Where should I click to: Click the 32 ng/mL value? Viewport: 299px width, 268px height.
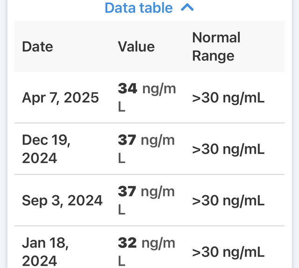pyautogui.click(x=146, y=252)
